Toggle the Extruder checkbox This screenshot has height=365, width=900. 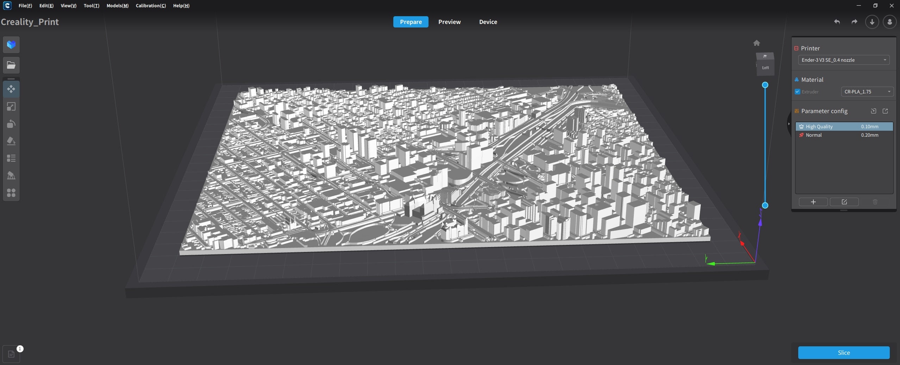(x=798, y=91)
